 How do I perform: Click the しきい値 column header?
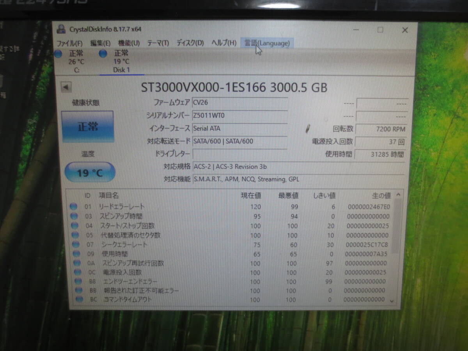click(x=324, y=195)
